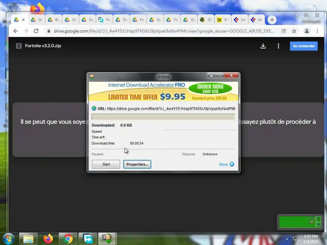Click the 'Fortnite v3.2.0.zip' file title
327x245 pixels.
point(43,46)
